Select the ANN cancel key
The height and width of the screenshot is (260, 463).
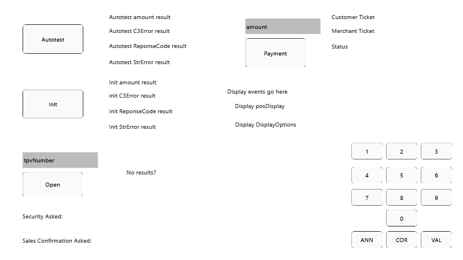pos(367,240)
